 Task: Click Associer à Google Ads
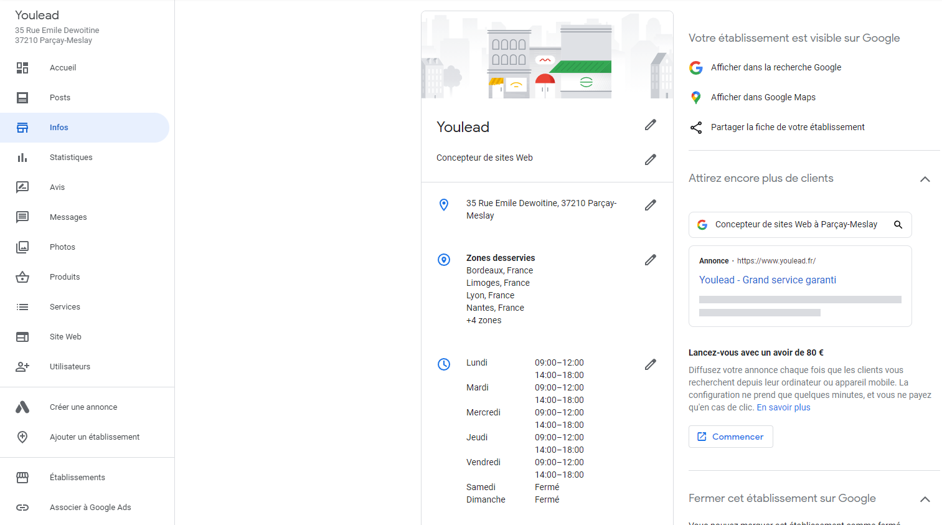(85, 508)
